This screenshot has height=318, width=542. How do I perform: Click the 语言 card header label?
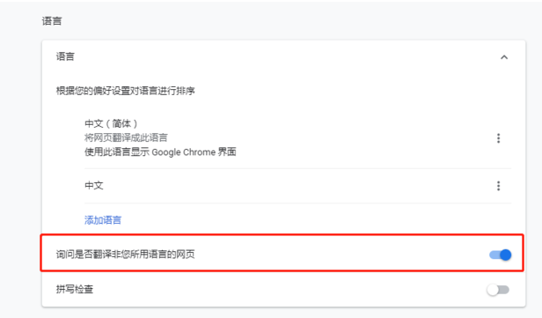[x=65, y=56]
